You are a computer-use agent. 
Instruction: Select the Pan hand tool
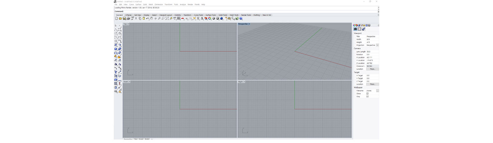point(151,19)
